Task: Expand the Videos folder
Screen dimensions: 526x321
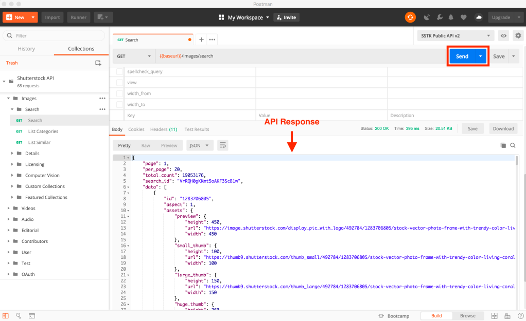Action: click(8, 208)
